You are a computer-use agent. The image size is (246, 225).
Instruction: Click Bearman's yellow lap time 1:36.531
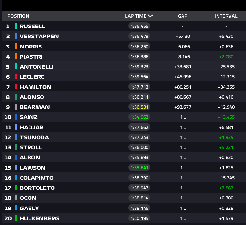139,107
